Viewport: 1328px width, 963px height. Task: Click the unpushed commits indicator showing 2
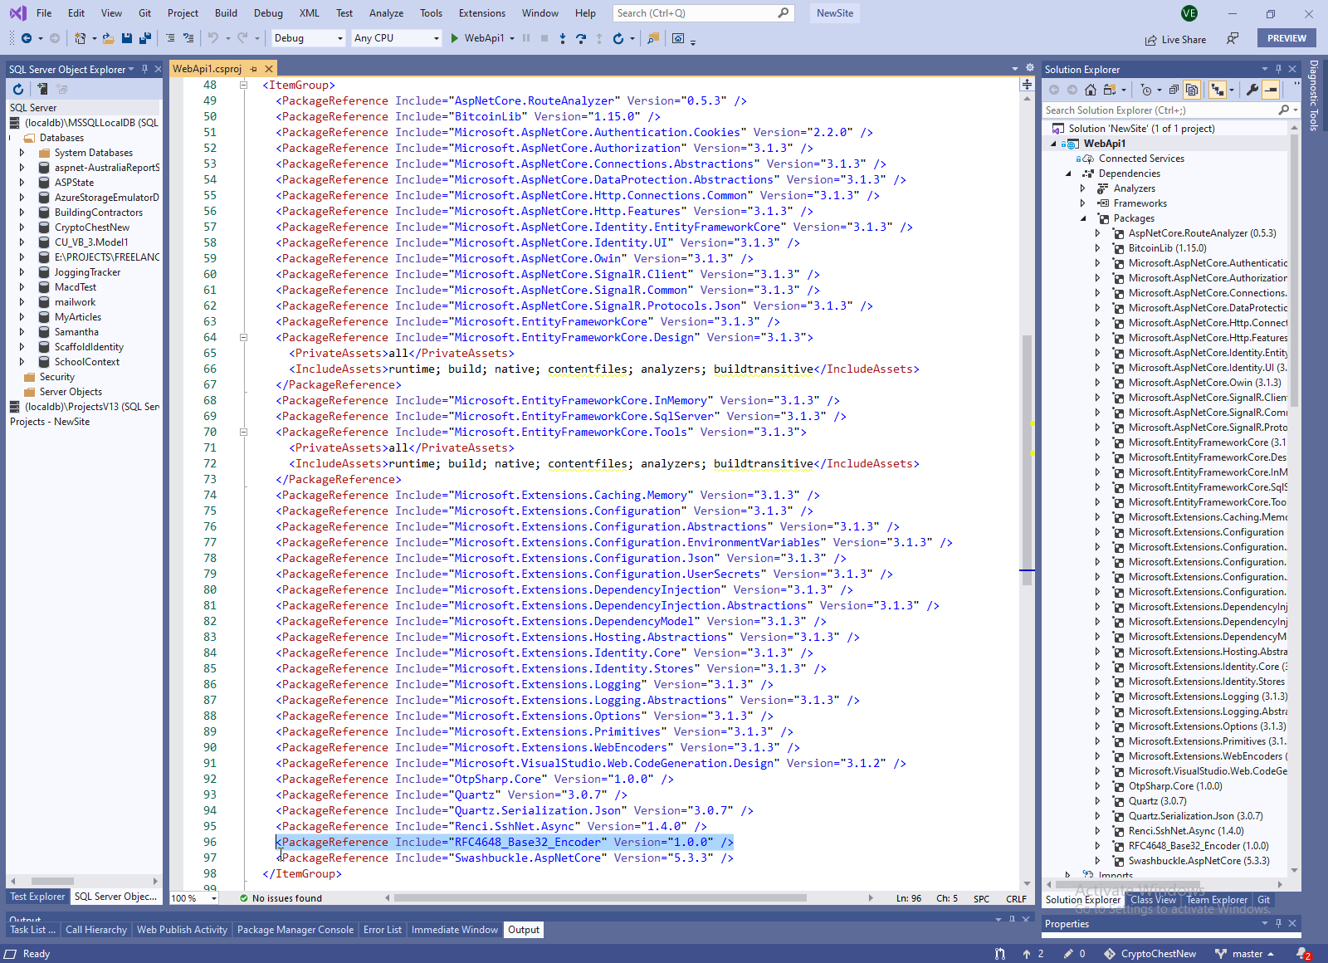coord(1033,954)
